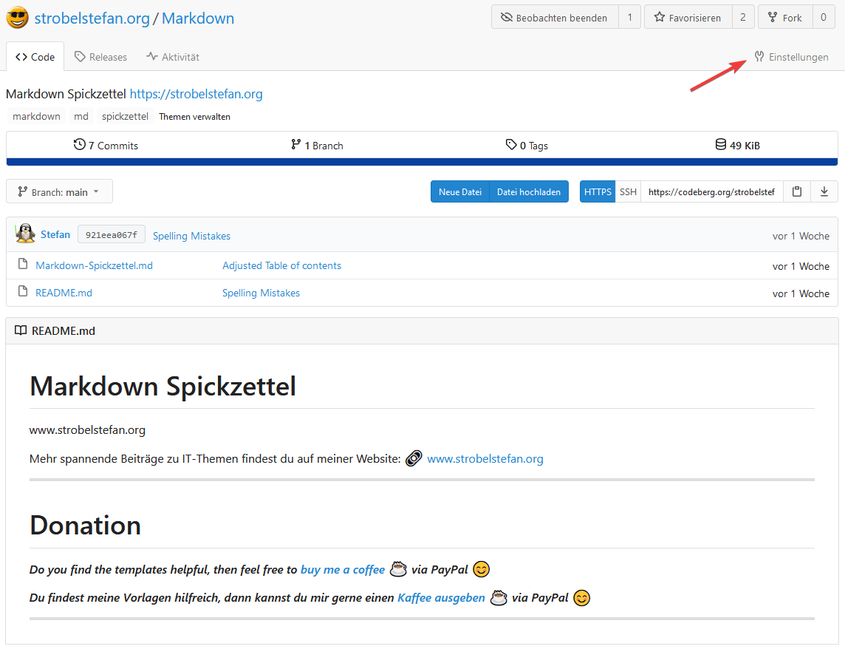Click the Datei hochladen button
Viewport: 845px width, 649px height.
(528, 191)
